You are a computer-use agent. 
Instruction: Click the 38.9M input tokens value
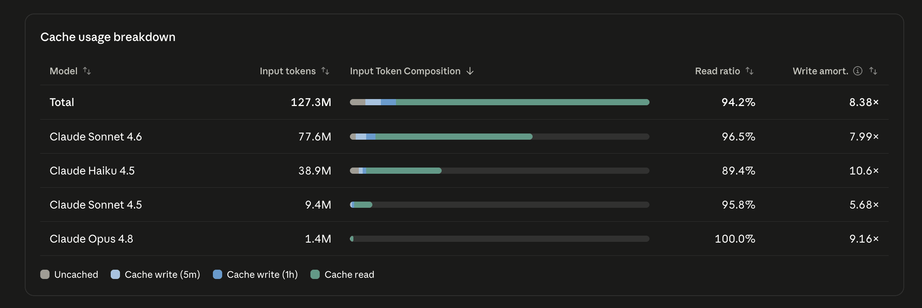[315, 171]
